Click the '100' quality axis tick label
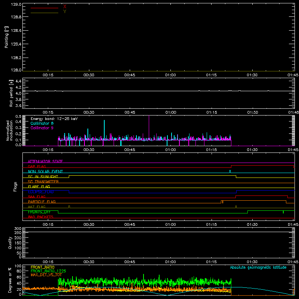 click(18, 248)
